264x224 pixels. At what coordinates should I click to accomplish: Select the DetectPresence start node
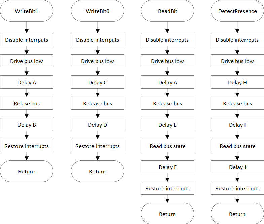(x=237, y=11)
